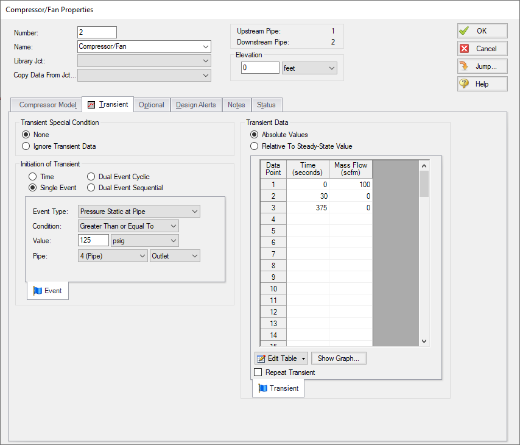The height and width of the screenshot is (445, 520).
Task: Click the pressure Value input field
Action: click(93, 241)
